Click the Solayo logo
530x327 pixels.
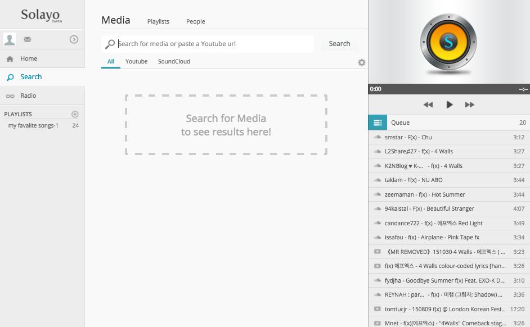(41, 15)
